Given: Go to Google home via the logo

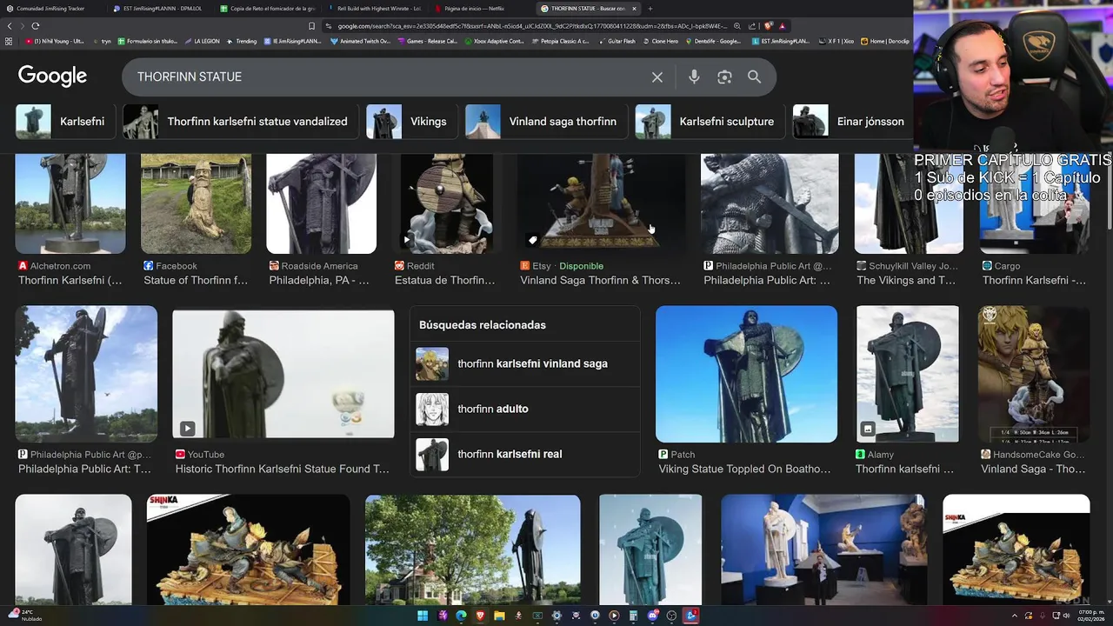Looking at the screenshot, I should point(52,77).
